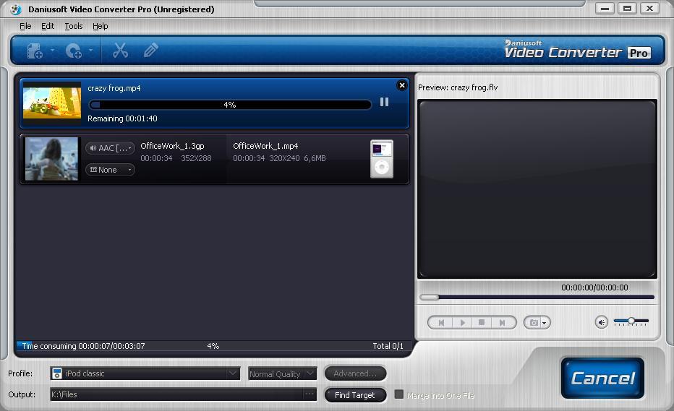This screenshot has height=411, width=674.
Task: Click the OfficeWork_1.mp4 output name
Action: (265, 146)
